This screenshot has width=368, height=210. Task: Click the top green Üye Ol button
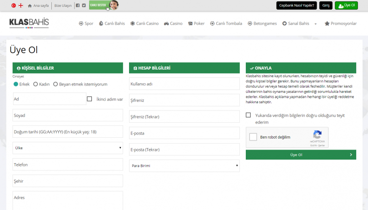[346, 5]
